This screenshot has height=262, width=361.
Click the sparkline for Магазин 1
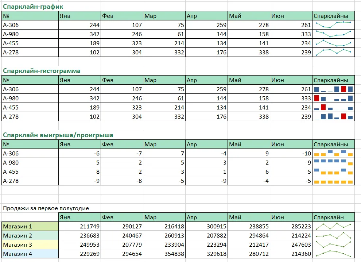[x=333, y=226]
